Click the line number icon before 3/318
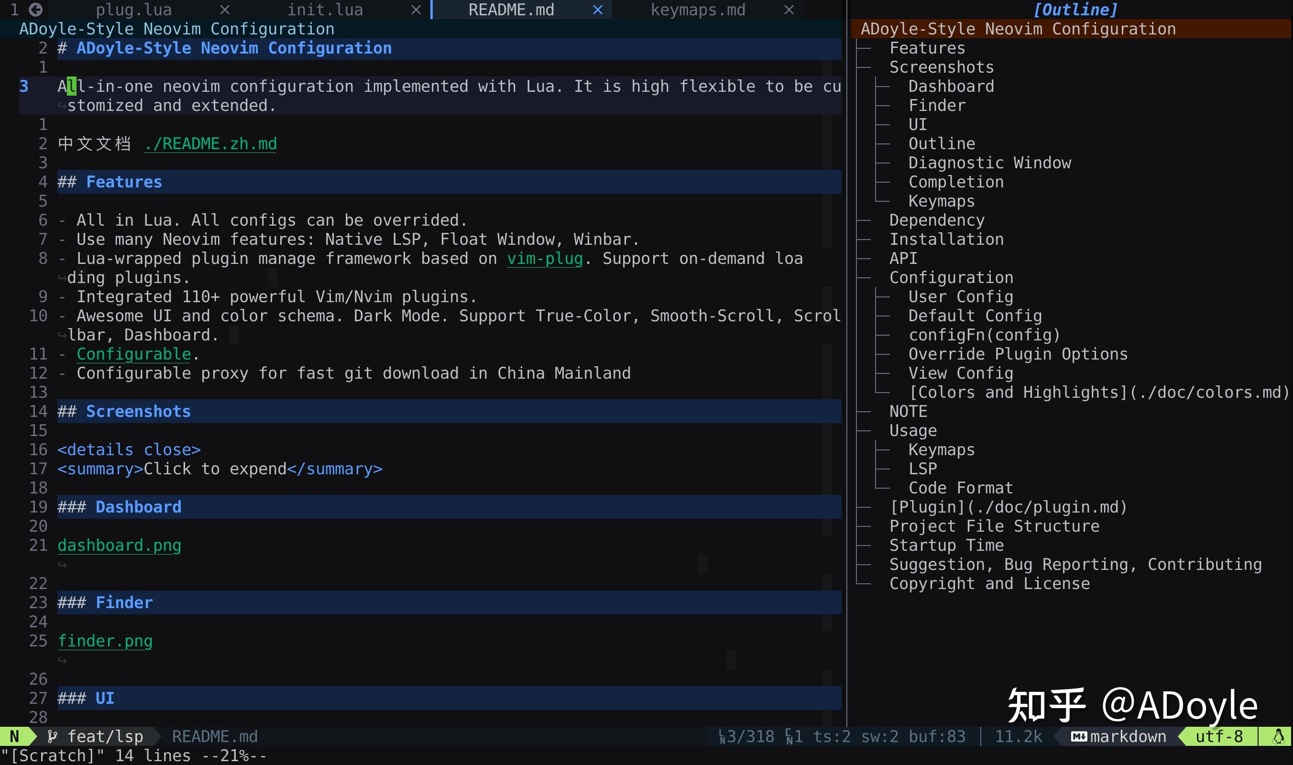The width and height of the screenshot is (1293, 765). 722,737
